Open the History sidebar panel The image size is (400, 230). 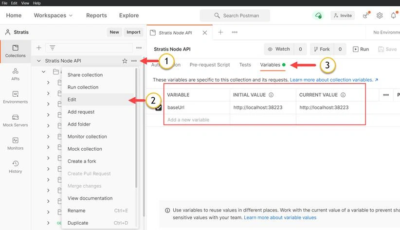15,167
